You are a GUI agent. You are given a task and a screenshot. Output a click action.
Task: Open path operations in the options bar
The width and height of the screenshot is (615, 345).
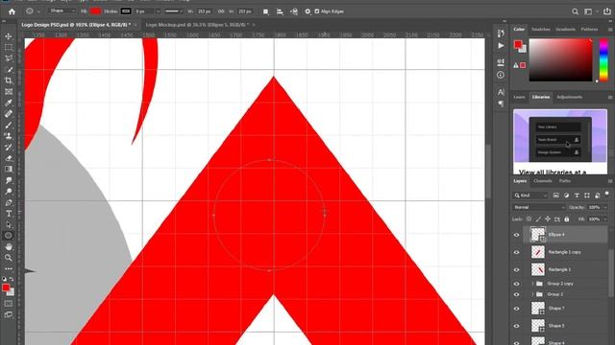[x=266, y=11]
